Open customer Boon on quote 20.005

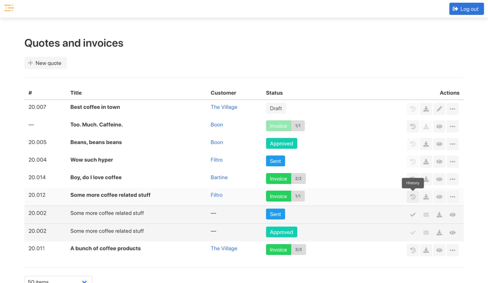(x=217, y=142)
